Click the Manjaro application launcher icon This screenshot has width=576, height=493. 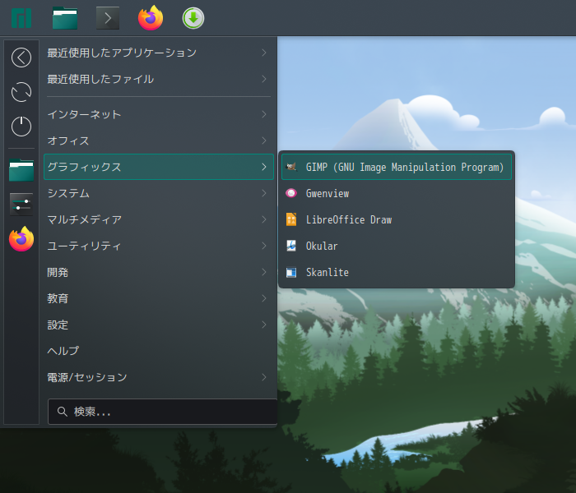21,18
